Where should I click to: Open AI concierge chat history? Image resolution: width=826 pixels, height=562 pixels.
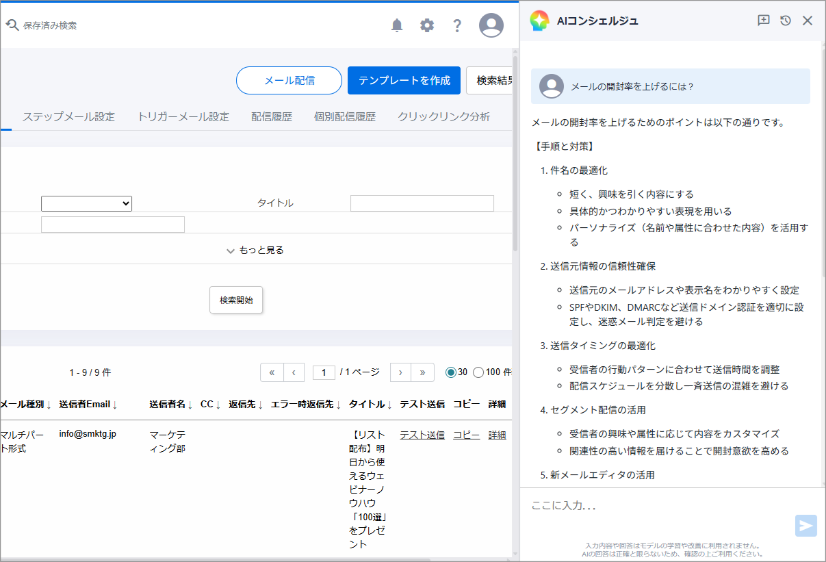tap(786, 21)
